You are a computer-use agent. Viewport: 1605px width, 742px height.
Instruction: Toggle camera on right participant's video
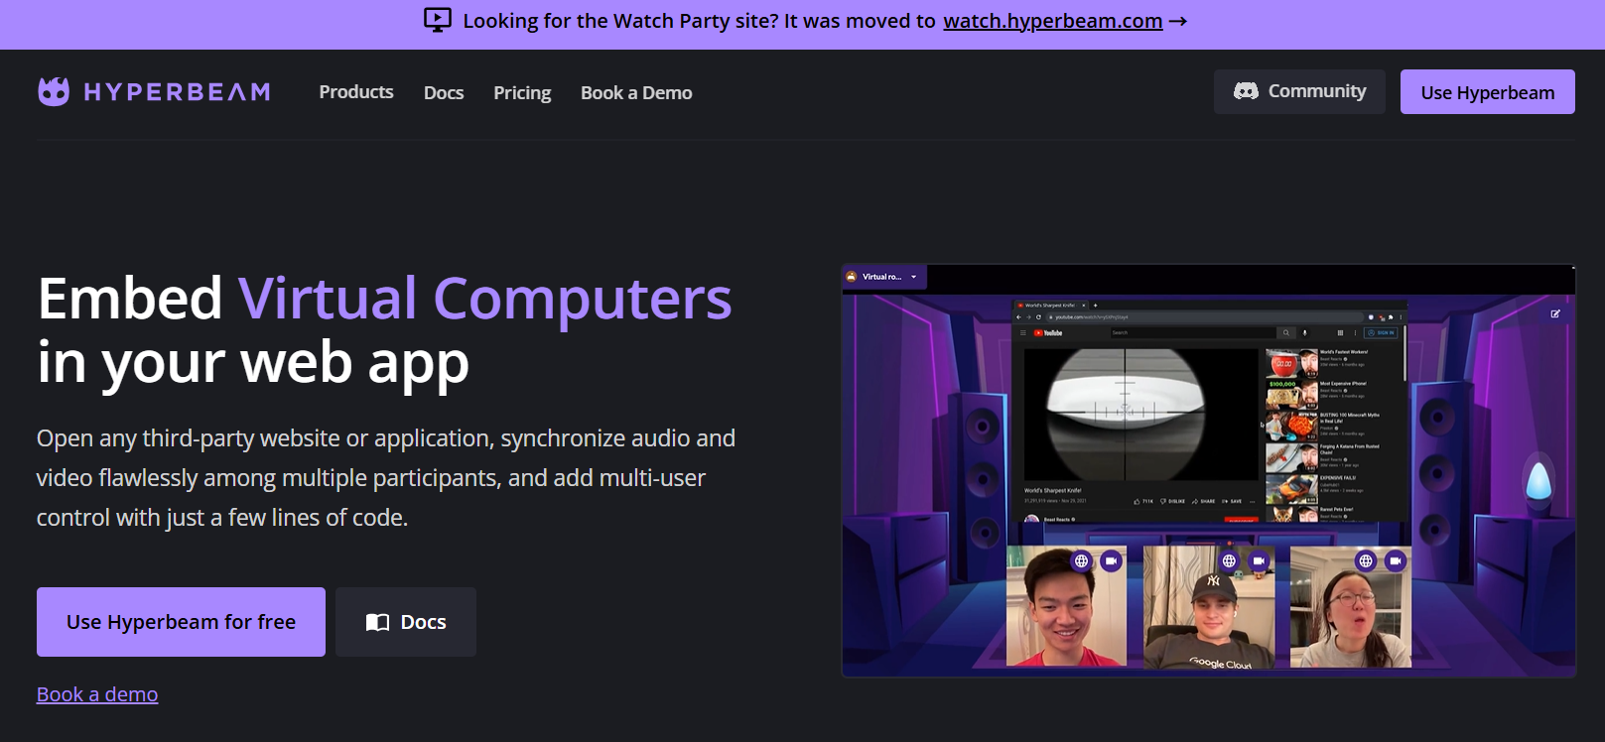point(1396,560)
